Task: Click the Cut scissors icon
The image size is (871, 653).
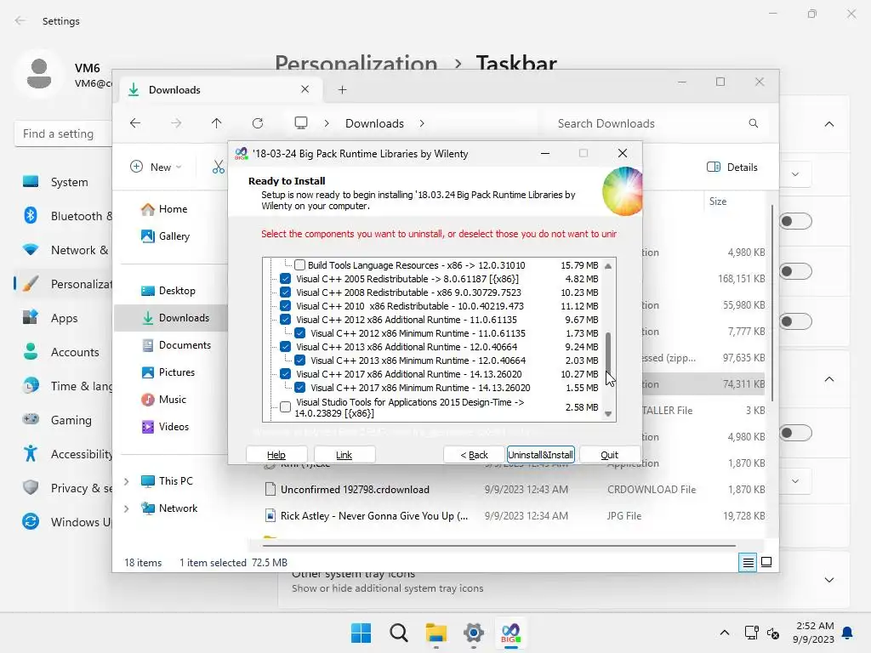Action: 219,168
